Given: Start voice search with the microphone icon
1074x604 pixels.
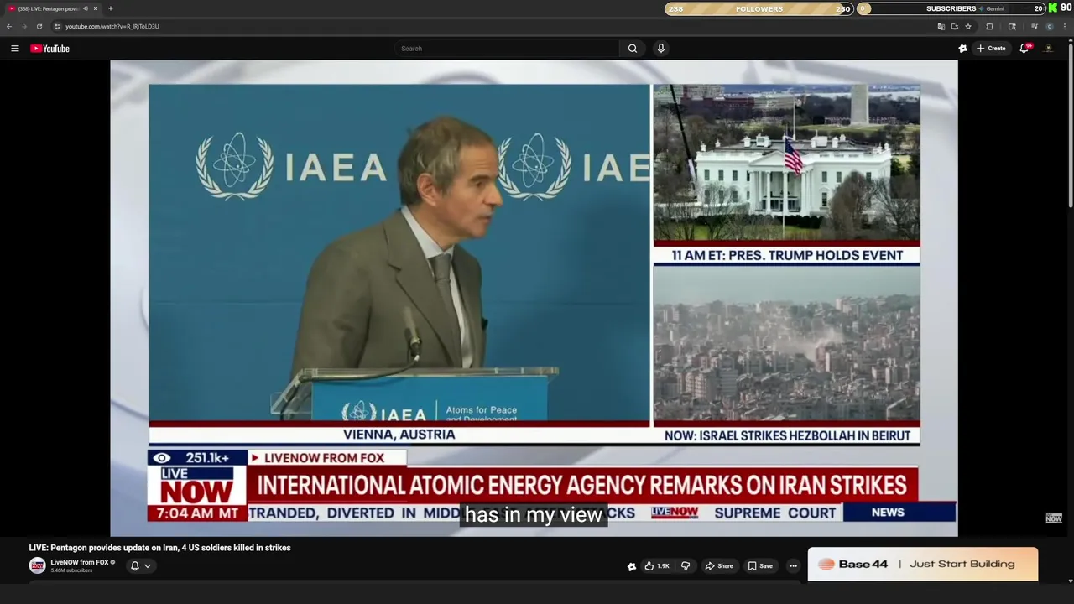Looking at the screenshot, I should point(661,49).
